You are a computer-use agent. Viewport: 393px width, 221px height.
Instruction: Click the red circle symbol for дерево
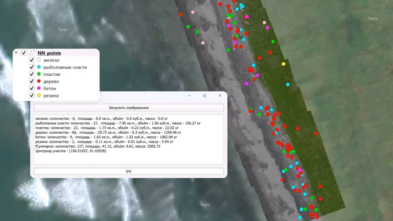pyautogui.click(x=39, y=81)
